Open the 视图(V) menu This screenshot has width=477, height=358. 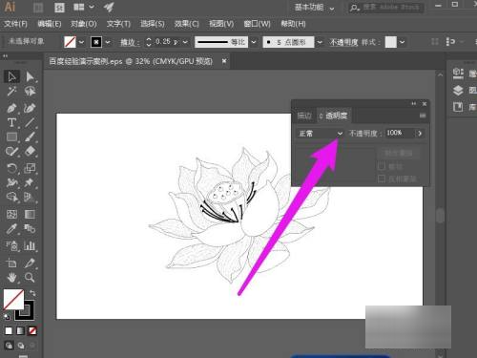tap(221, 24)
